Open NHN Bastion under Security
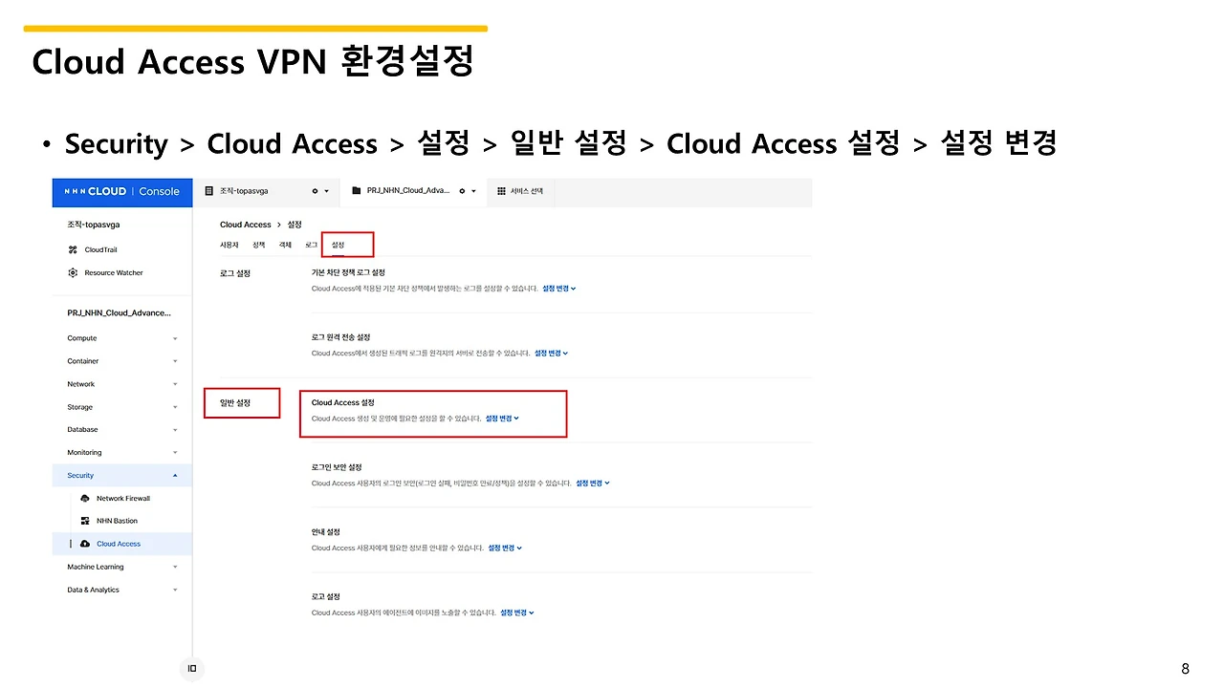 pyautogui.click(x=117, y=521)
